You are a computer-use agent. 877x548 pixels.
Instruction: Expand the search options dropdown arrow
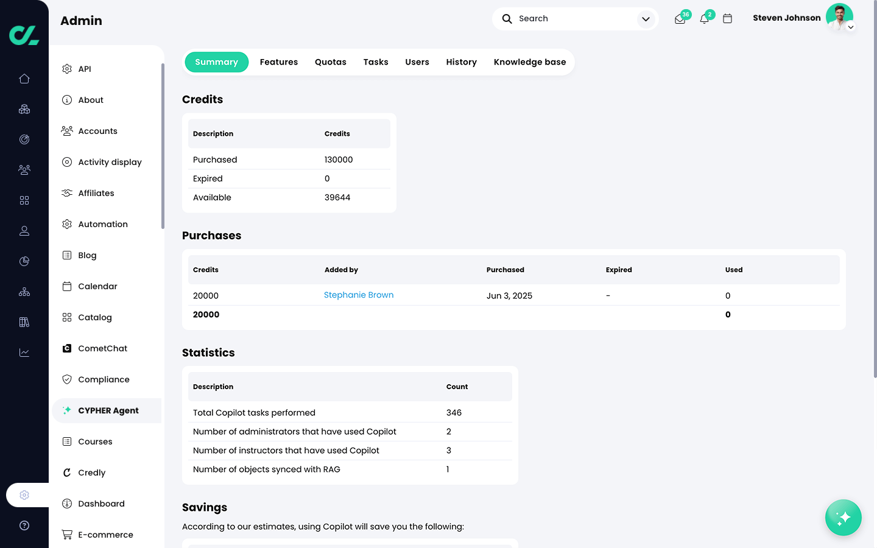click(x=646, y=19)
